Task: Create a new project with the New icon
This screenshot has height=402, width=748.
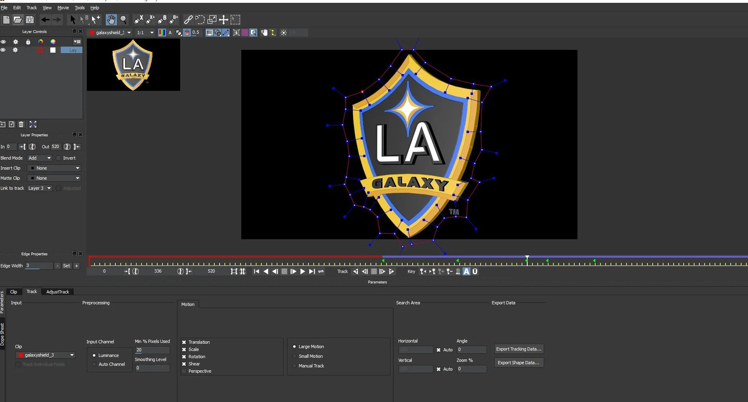Action: click(6, 19)
